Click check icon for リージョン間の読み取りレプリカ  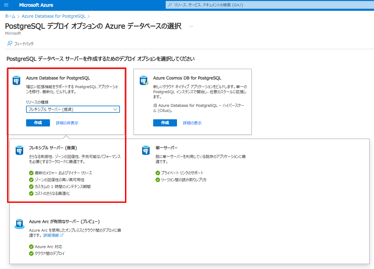point(158,180)
